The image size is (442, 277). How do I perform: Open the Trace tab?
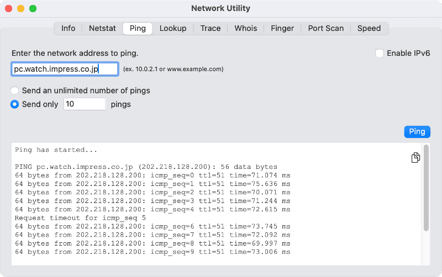tap(211, 29)
